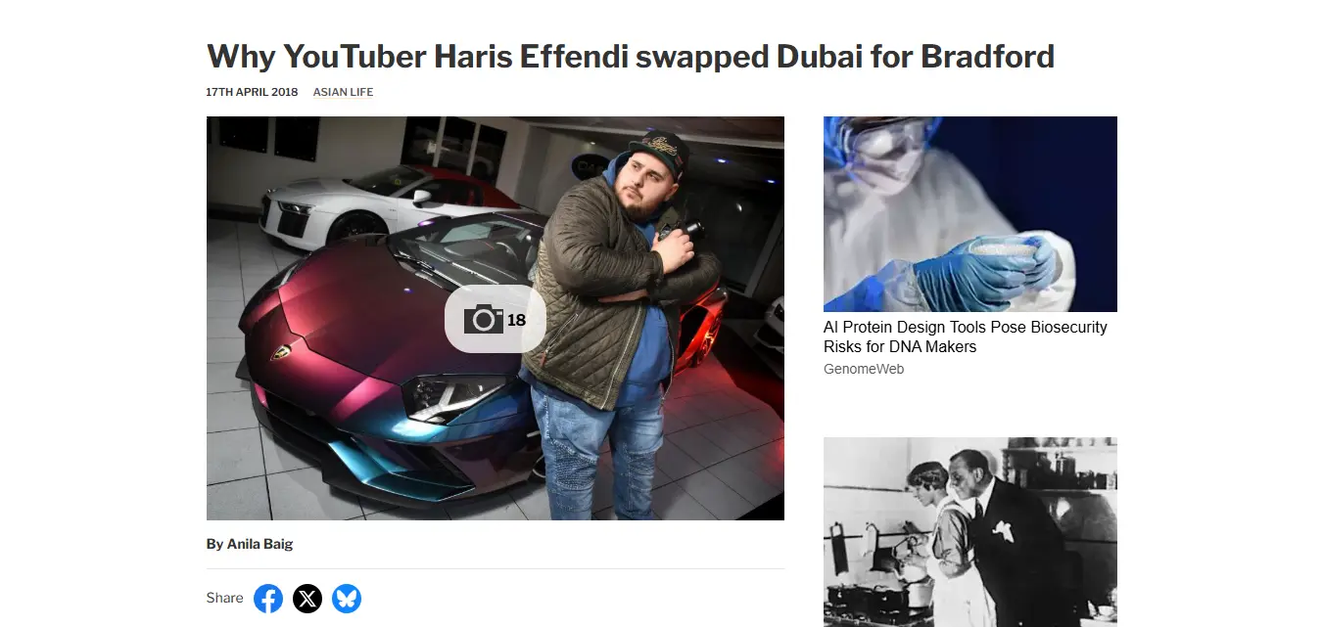The height and width of the screenshot is (627, 1323).
Task: Click the Share label text
Action: click(224, 598)
